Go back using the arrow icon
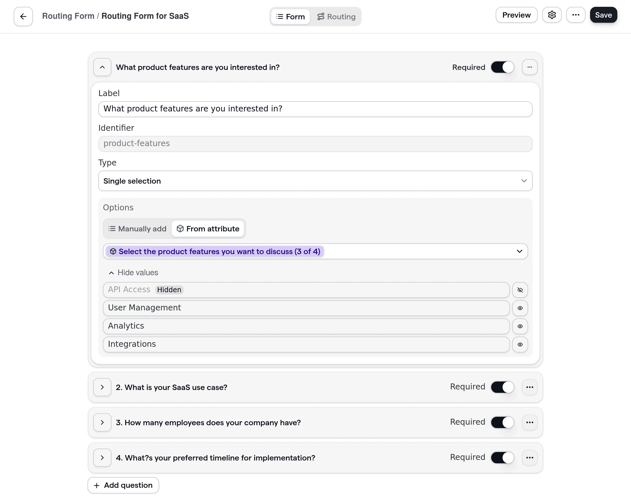 (23, 16)
